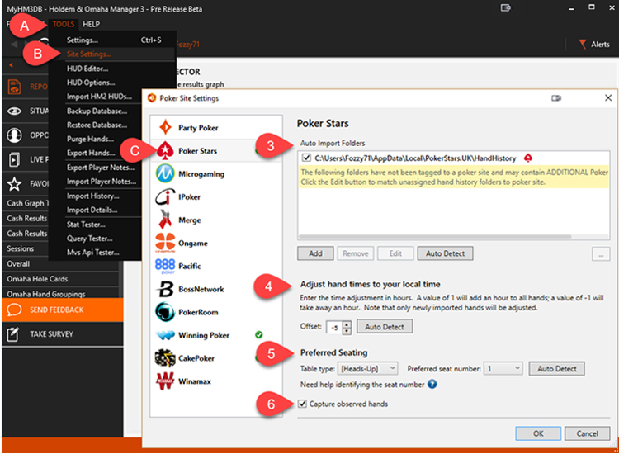Viewport: 619px width, 454px height.
Task: Choose Restore Database menu entry
Action: point(97,125)
